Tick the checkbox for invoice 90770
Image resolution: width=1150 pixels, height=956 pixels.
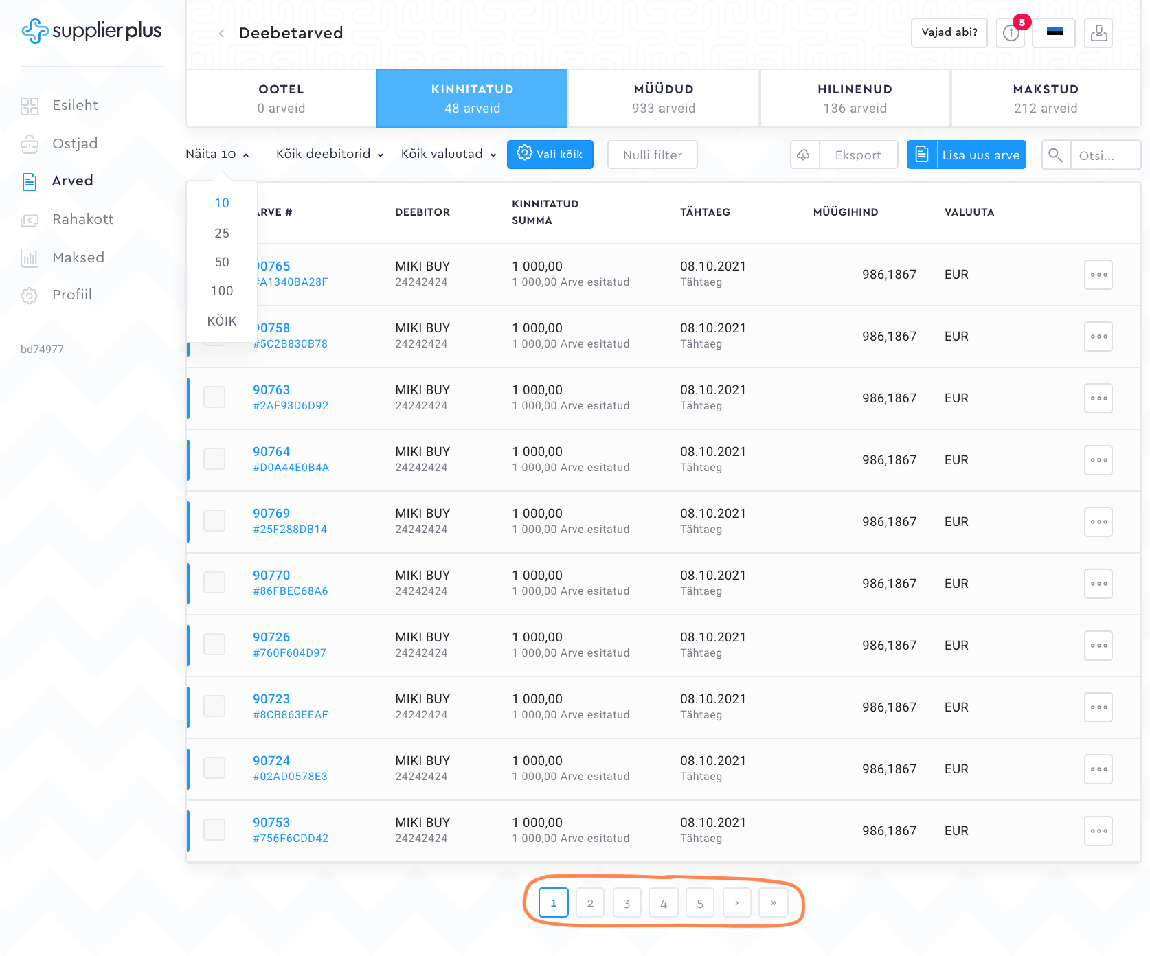click(214, 582)
